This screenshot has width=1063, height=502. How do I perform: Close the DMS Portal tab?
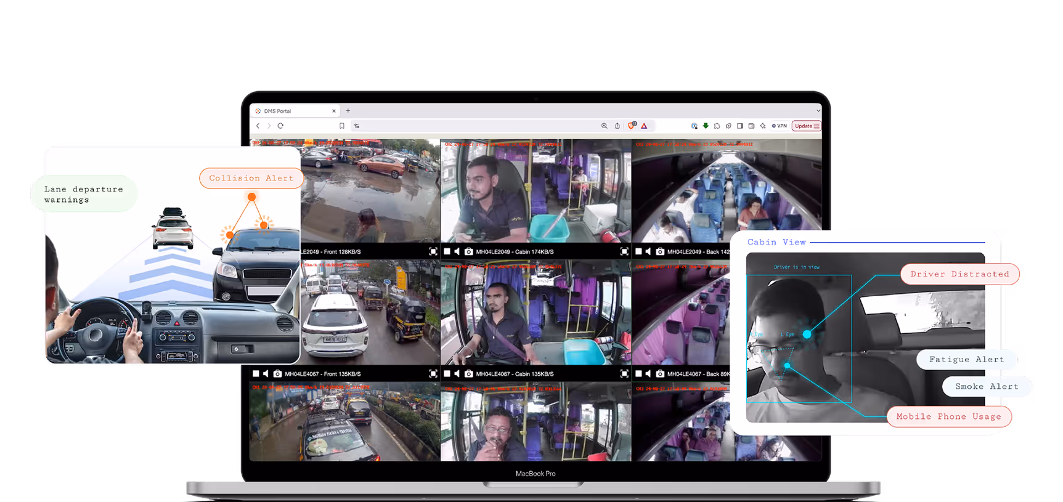pos(334,111)
